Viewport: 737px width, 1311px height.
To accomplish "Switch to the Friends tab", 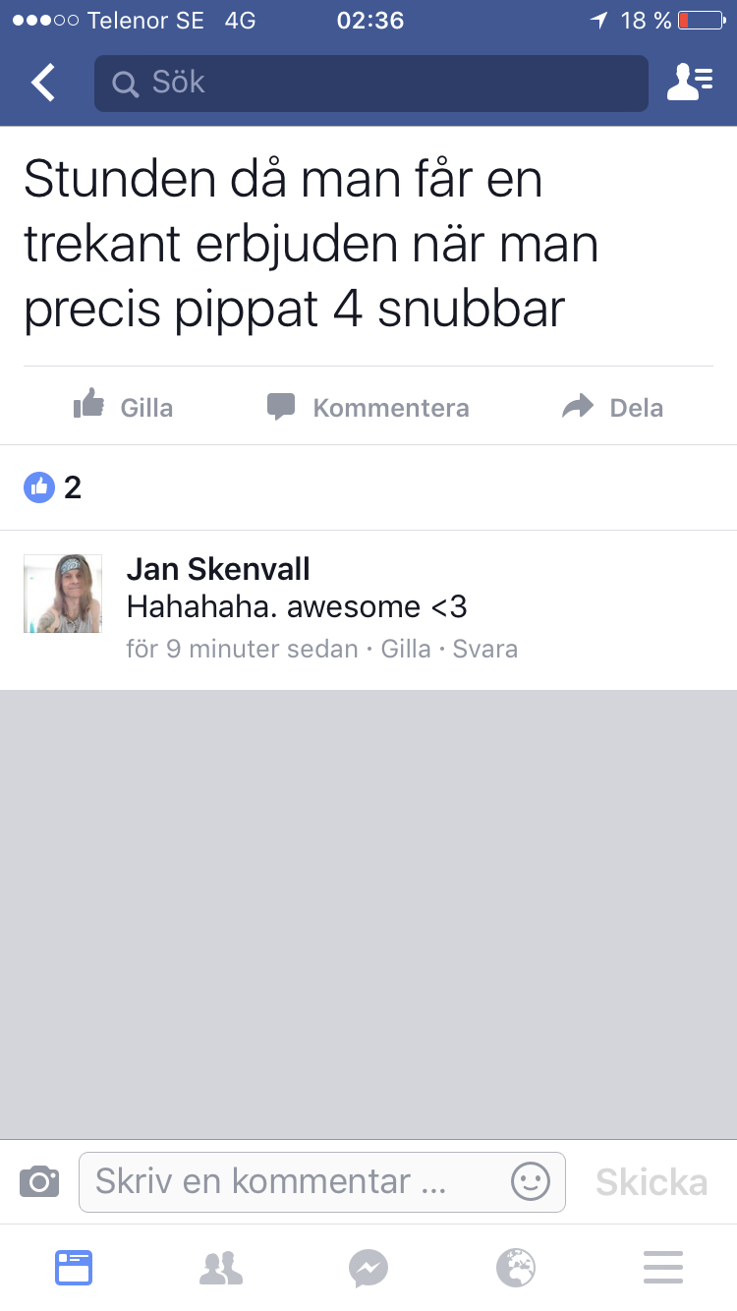I will pos(221,1268).
